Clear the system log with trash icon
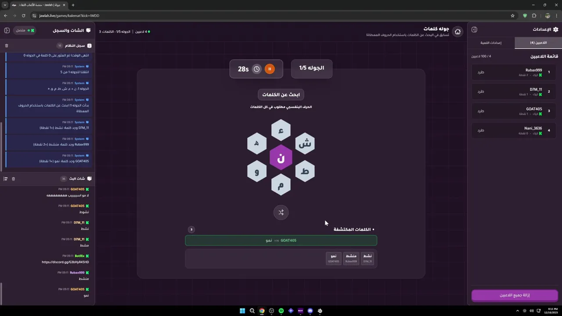This screenshot has width=562, height=316. (x=7, y=46)
